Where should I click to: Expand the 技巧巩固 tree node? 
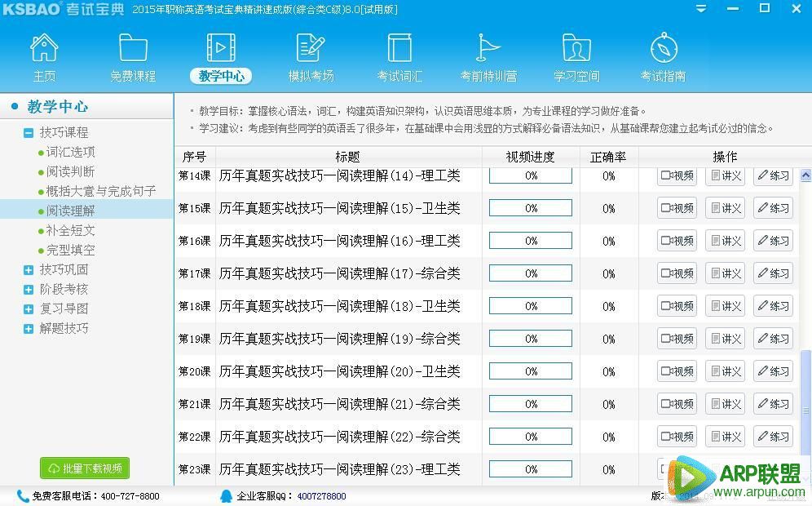pos(29,270)
